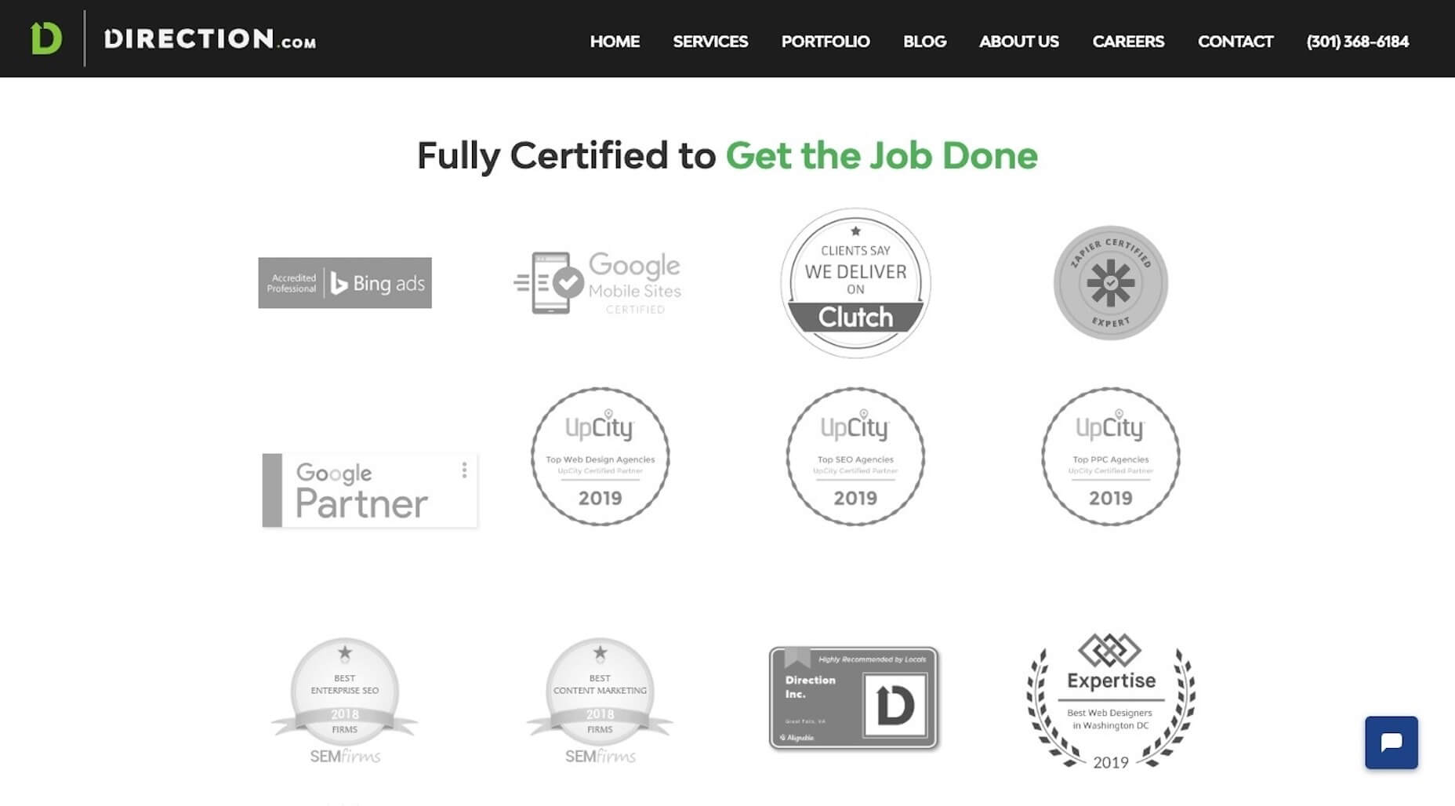Click the Fully Certified heading text
This screenshot has width=1455, height=806.
[727, 156]
